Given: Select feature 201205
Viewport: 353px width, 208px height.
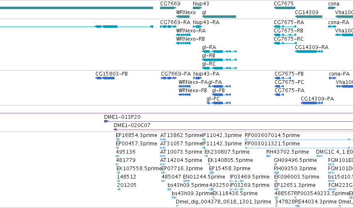Looking at the screenshot, I should click(127, 186).
